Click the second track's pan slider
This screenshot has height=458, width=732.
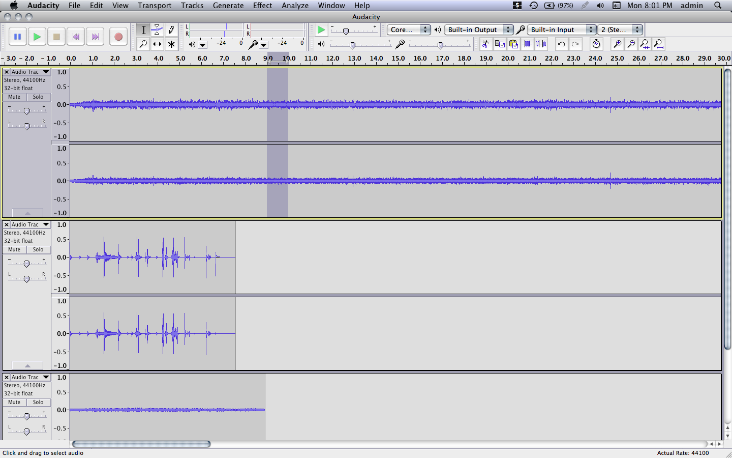(26, 278)
